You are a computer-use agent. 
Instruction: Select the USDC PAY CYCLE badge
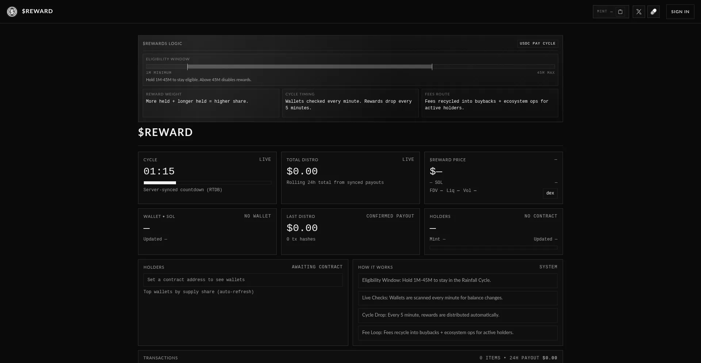pyautogui.click(x=537, y=44)
